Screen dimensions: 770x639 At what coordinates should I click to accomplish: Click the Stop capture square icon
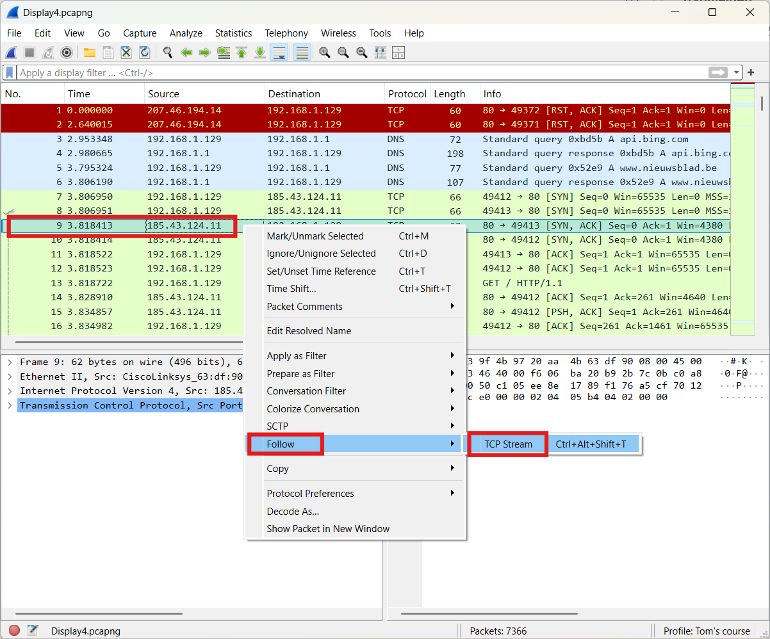click(29, 53)
